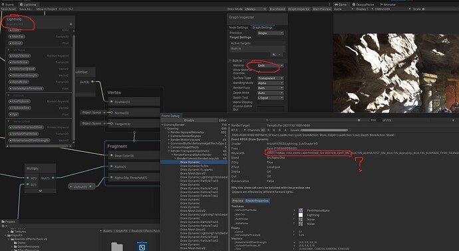Image resolution: width=459 pixels, height=251 pixels.
Task: Select the UseFlipbook boolean keyword property
Action: [19, 101]
